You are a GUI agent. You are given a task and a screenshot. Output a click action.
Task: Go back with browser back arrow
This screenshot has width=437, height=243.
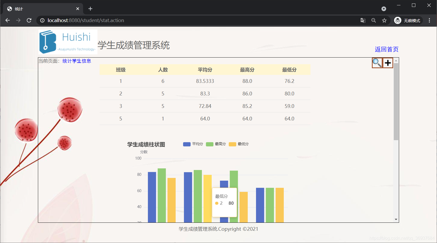tap(7, 20)
